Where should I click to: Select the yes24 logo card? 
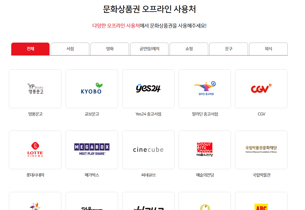[x=148, y=89]
